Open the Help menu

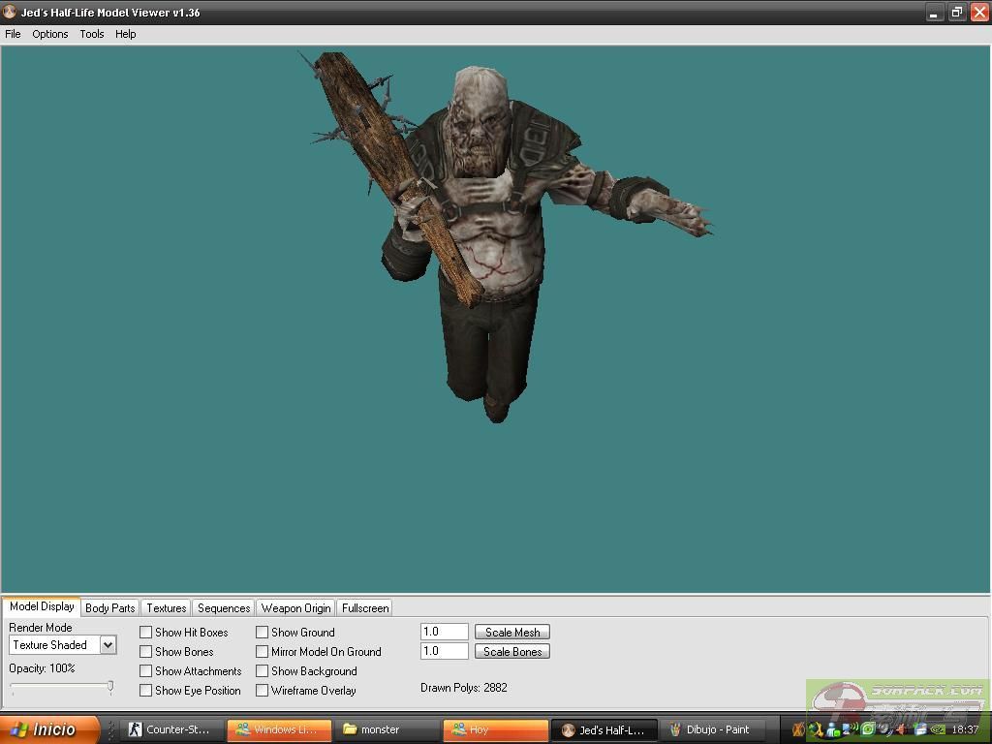125,34
